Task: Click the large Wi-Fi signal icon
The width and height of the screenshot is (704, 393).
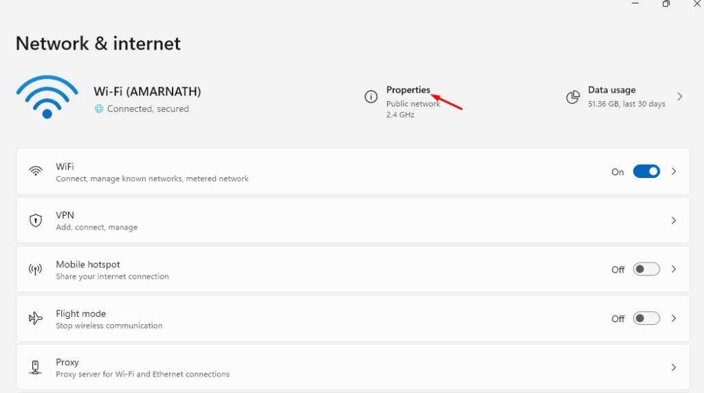Action: click(47, 97)
